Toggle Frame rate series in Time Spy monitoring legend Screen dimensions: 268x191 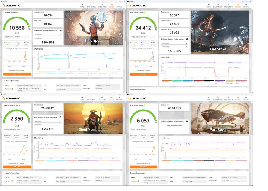coord(40,73)
